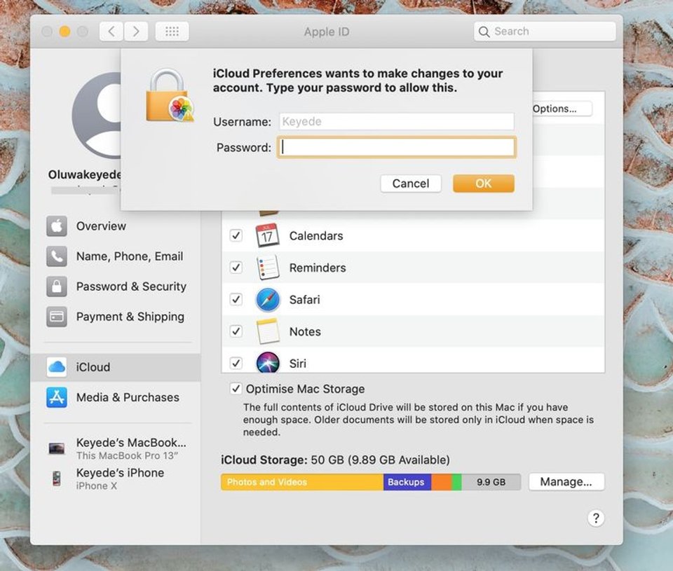Uncheck the Reminders checkbox

coord(236,267)
